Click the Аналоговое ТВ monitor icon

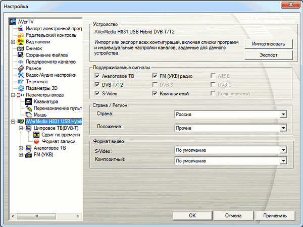point(28,148)
